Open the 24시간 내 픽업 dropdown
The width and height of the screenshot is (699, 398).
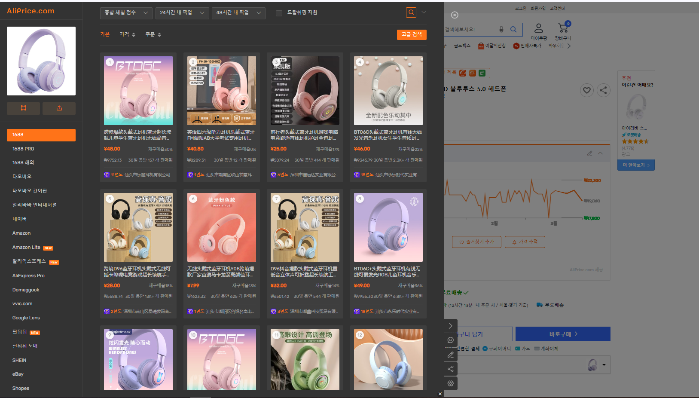point(182,13)
